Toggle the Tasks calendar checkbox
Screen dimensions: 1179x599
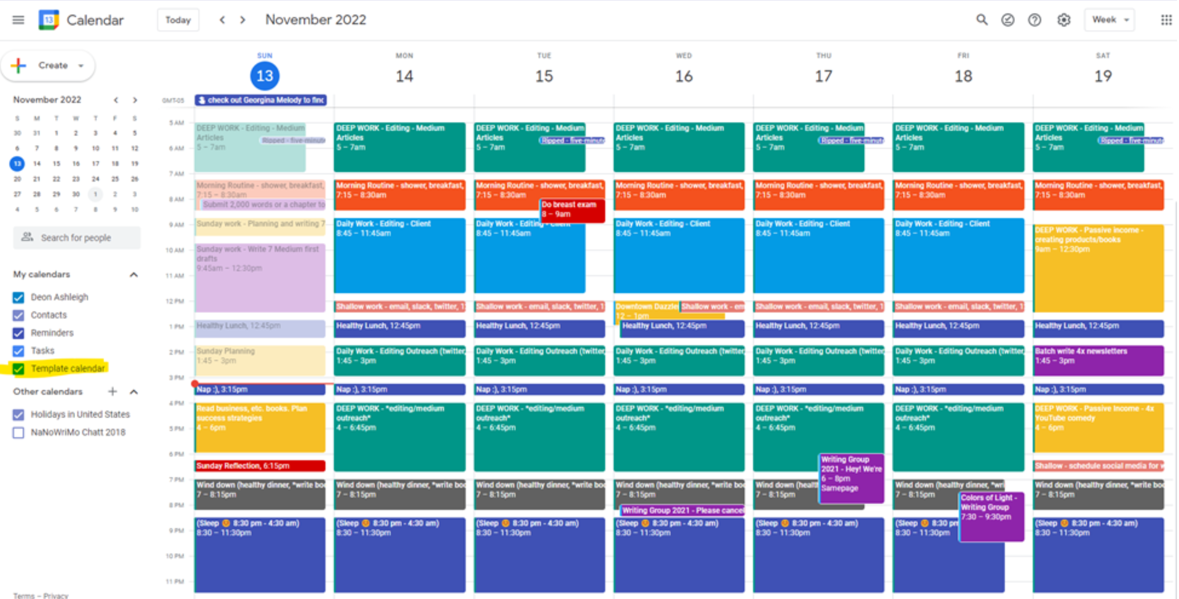pos(18,351)
